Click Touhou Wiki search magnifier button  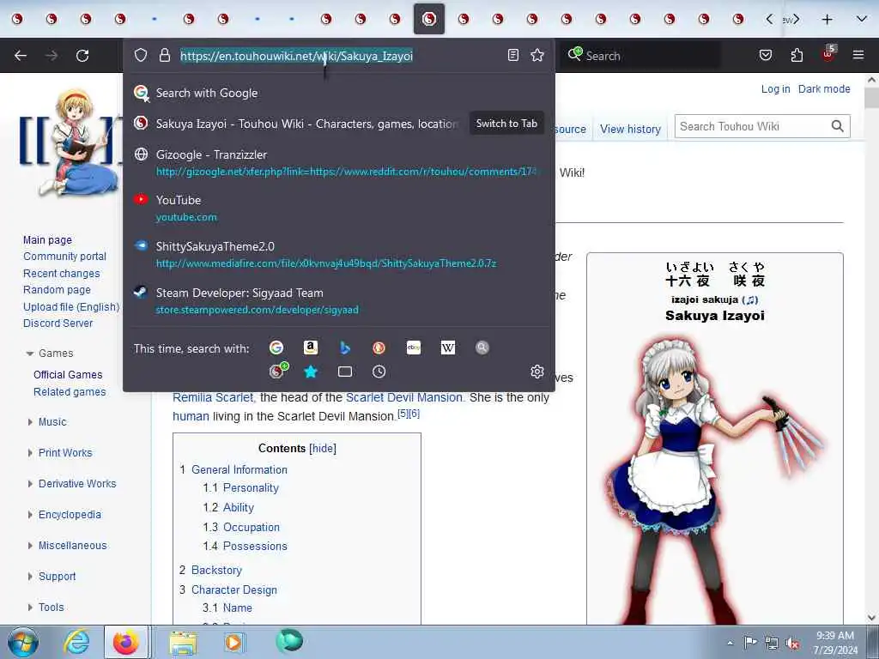(838, 126)
